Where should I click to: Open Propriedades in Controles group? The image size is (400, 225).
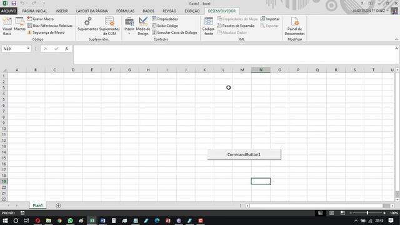(x=165, y=19)
